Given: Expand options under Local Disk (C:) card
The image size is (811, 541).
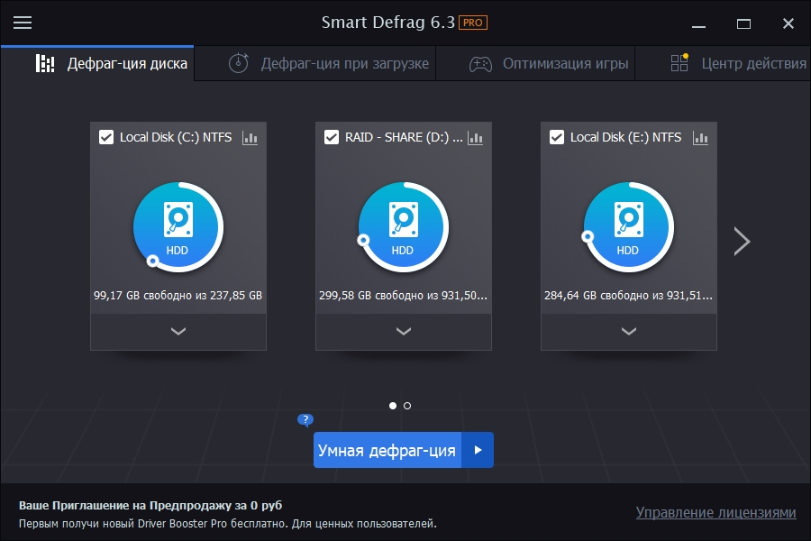Looking at the screenshot, I should pyautogui.click(x=178, y=331).
